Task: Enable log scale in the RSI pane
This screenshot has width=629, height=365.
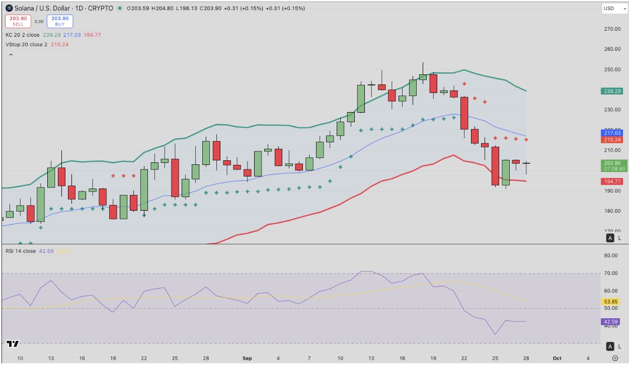Action: (619, 346)
